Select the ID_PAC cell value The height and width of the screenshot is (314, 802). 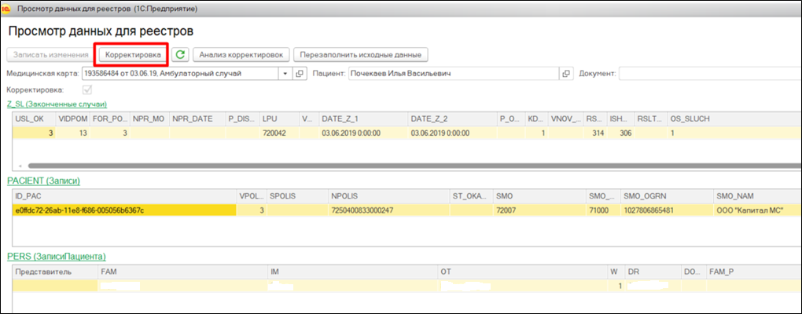79,210
